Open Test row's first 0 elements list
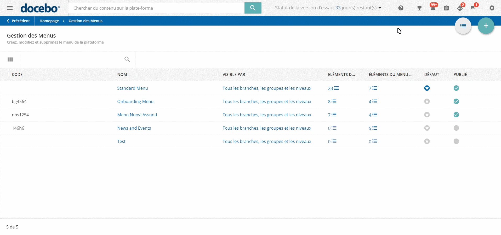The height and width of the screenshot is (235, 501). tap(332, 141)
